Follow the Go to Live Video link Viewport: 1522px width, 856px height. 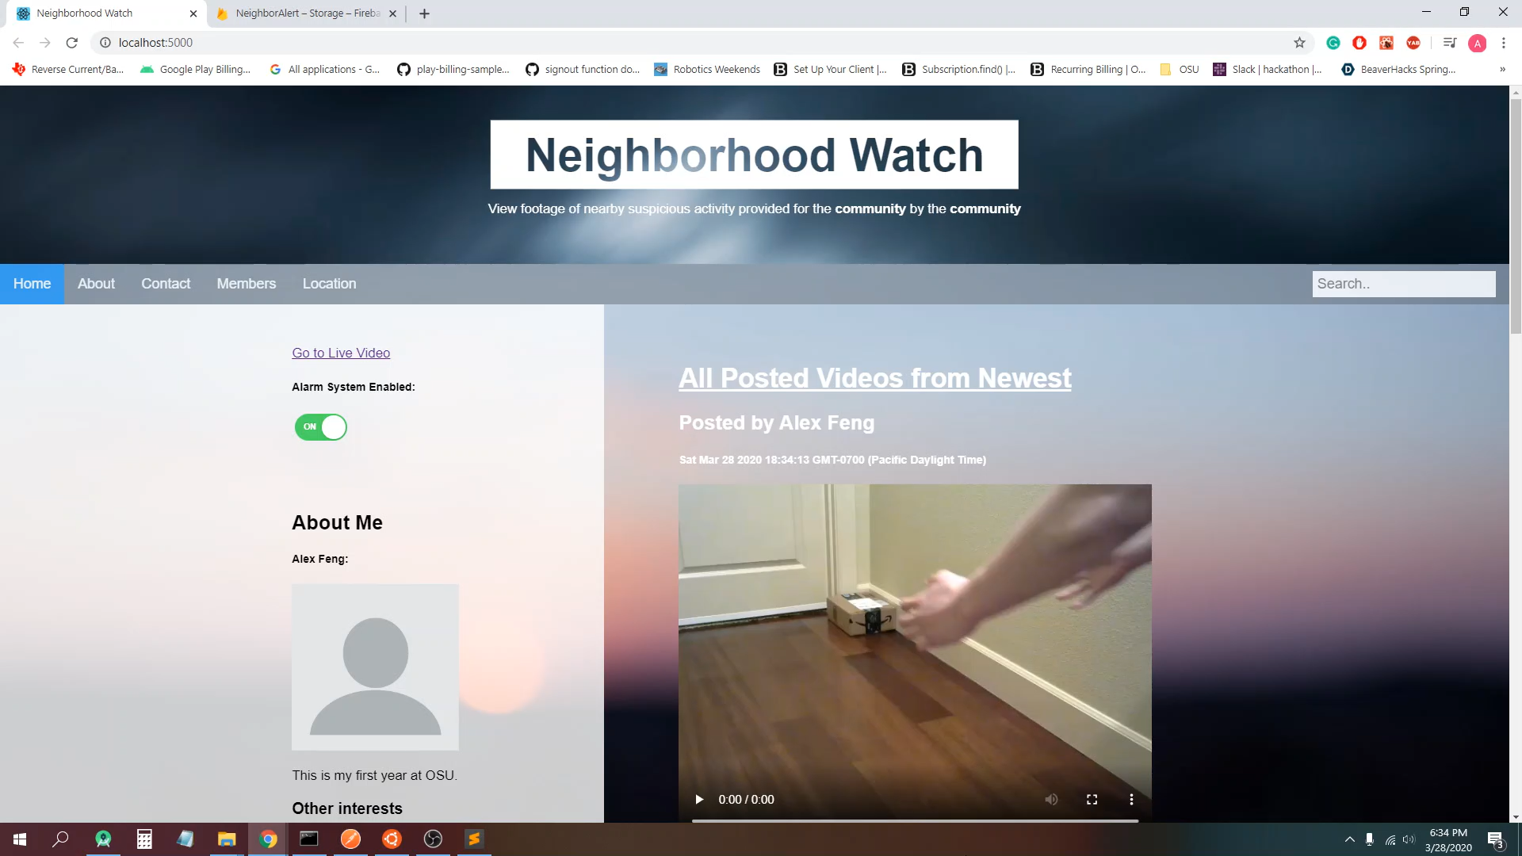[341, 353]
